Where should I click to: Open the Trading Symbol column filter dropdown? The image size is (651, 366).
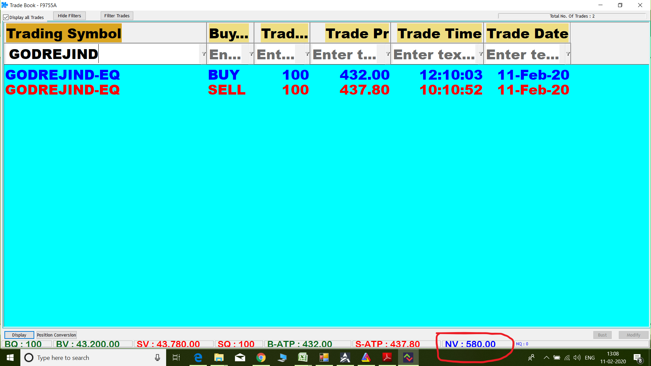pos(204,54)
